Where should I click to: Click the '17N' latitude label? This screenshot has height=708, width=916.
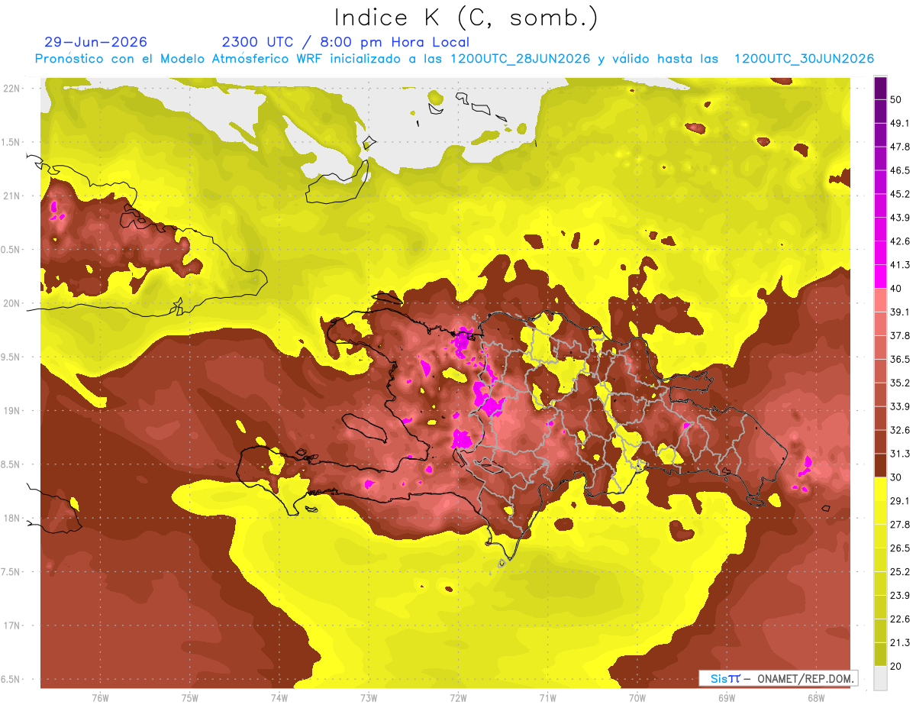coord(12,626)
